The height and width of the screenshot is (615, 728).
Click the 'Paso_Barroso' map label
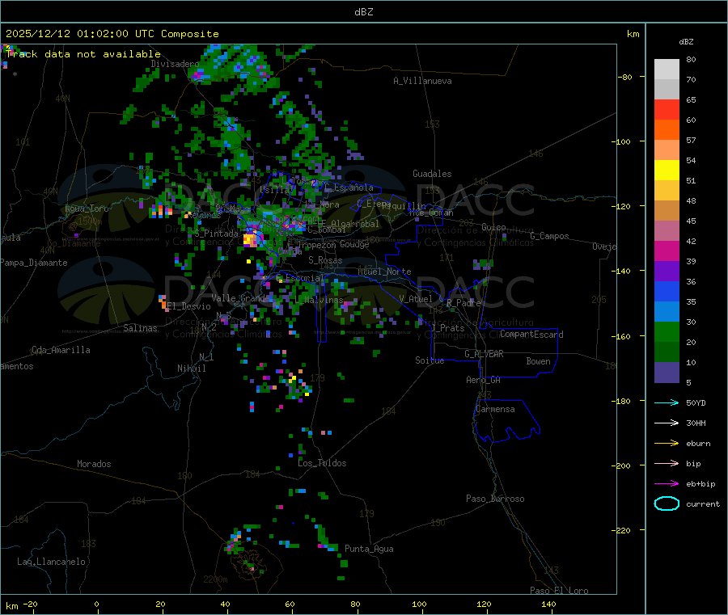click(x=495, y=499)
